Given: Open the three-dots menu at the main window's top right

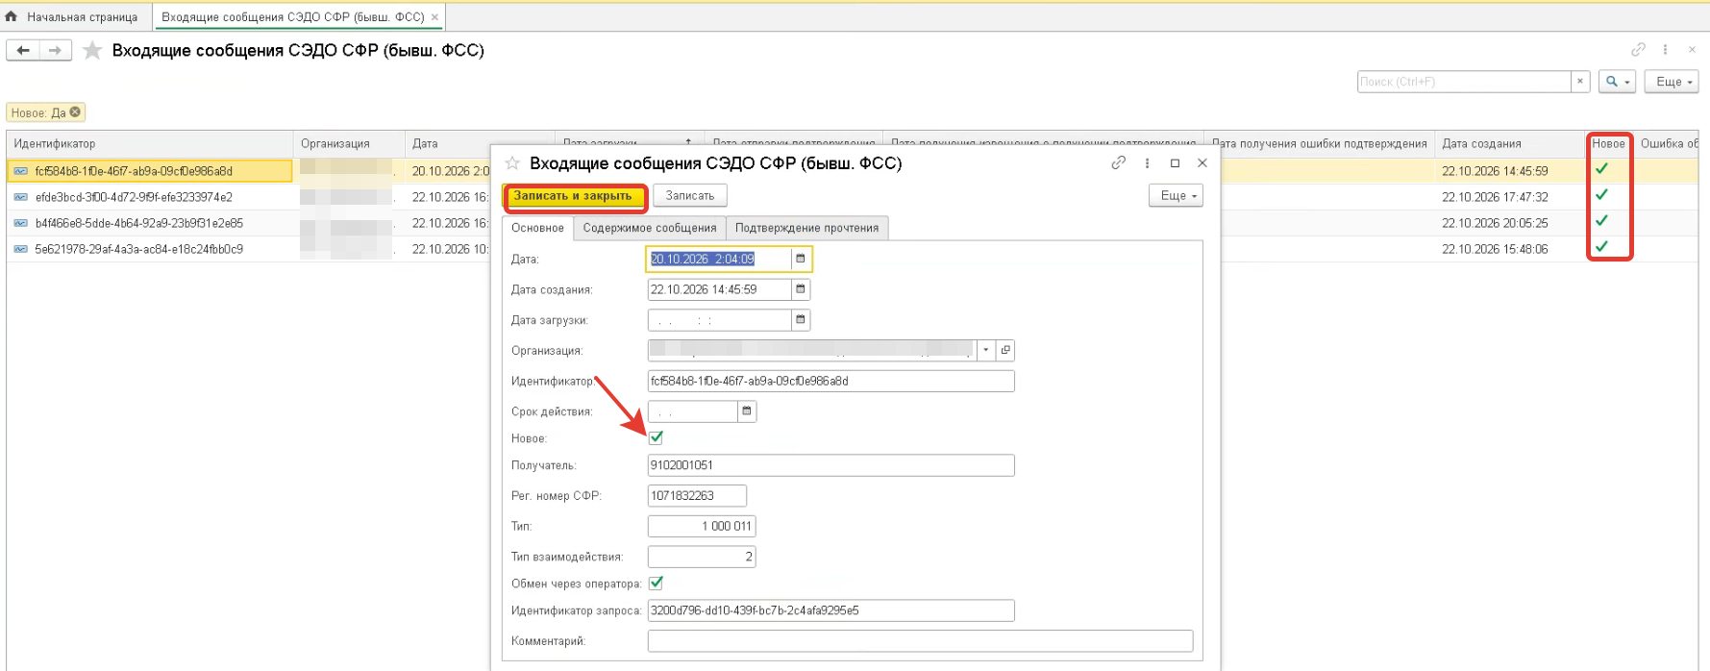Looking at the screenshot, I should (x=1665, y=49).
